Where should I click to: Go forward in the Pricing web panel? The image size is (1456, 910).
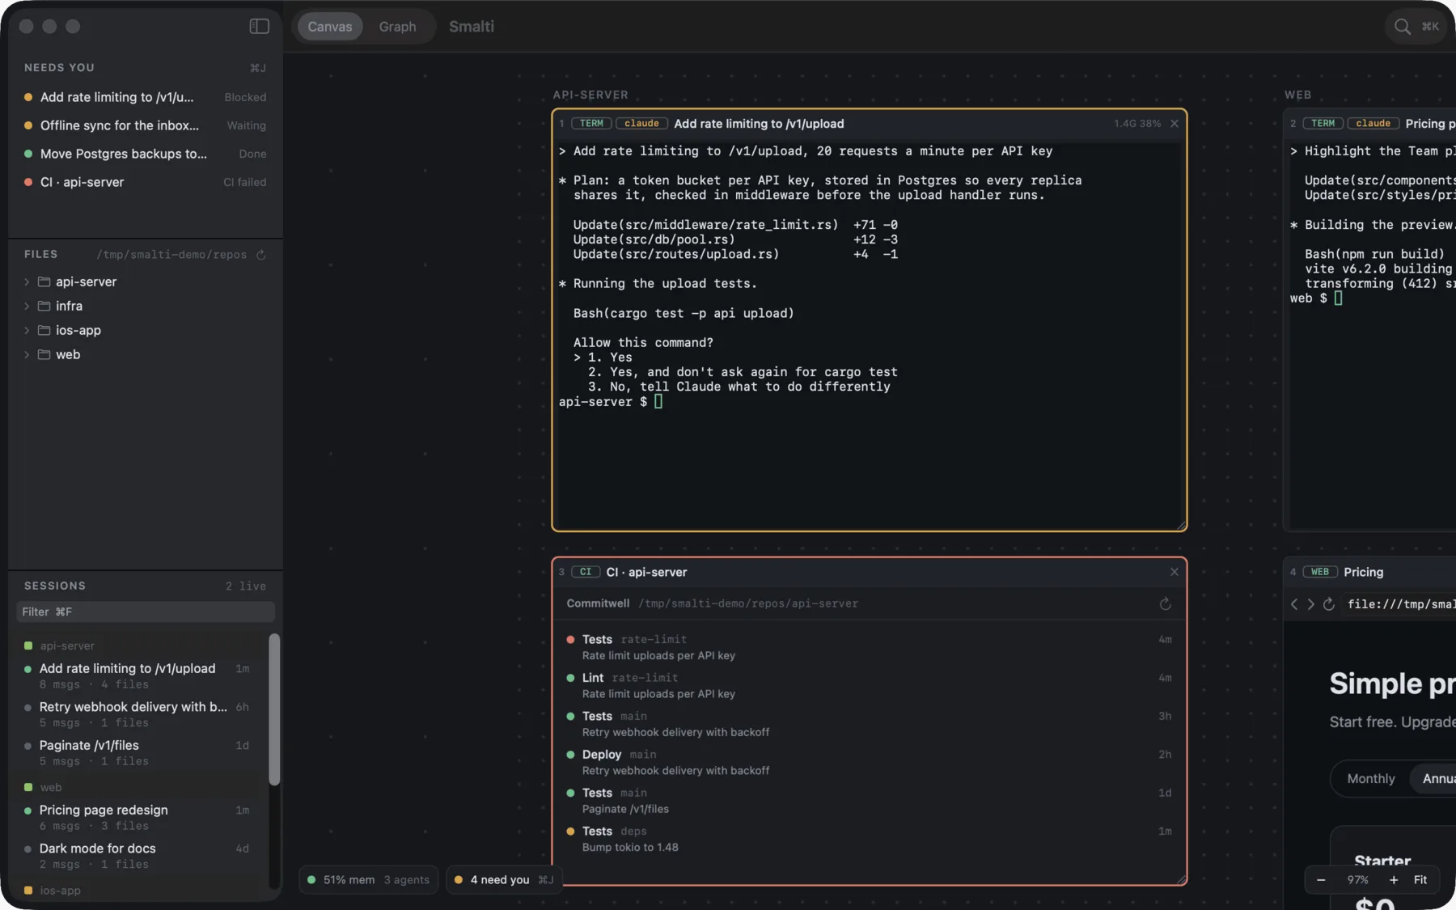point(1310,604)
